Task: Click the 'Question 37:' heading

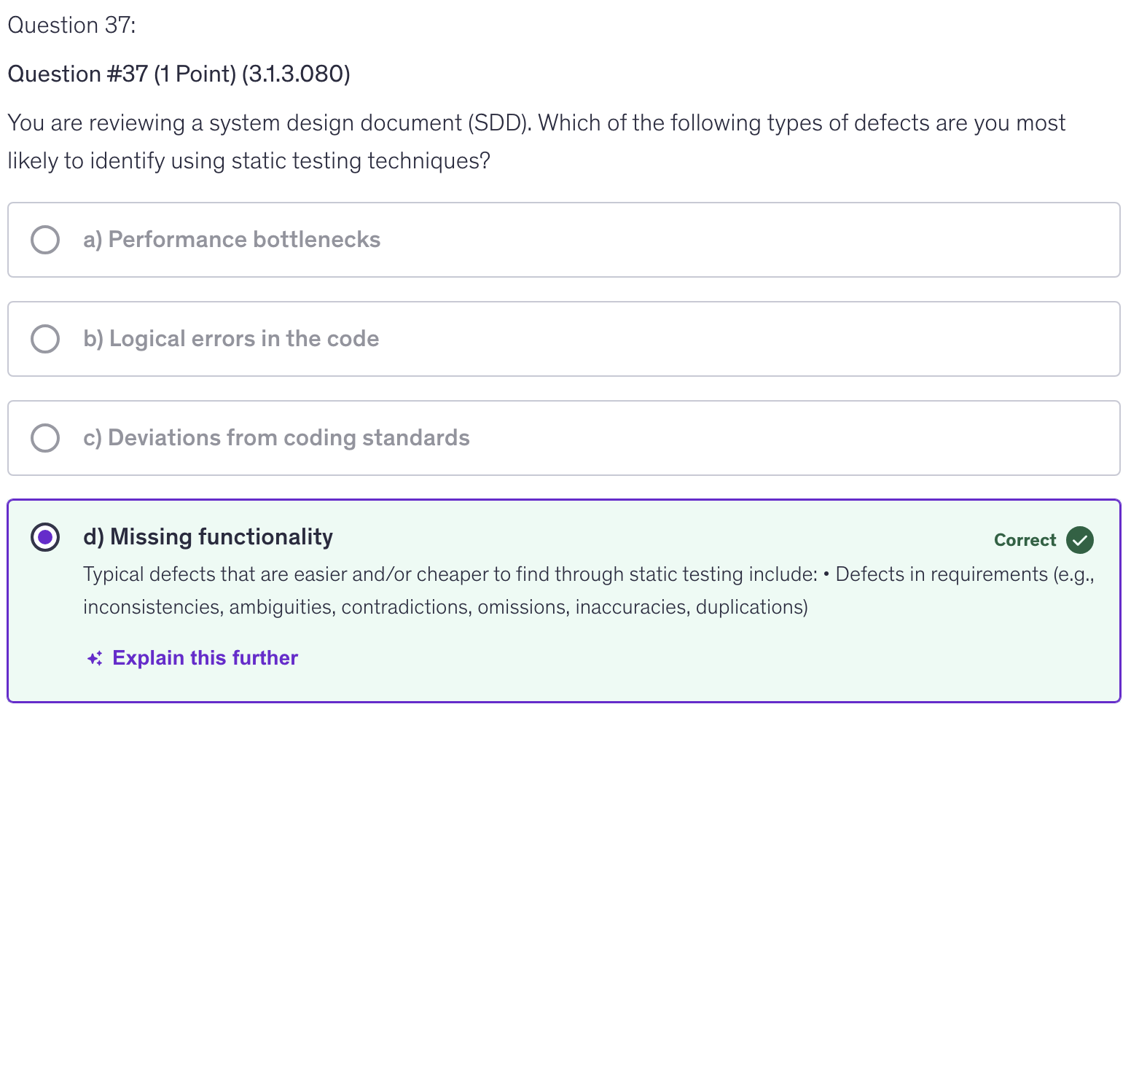Action: pyautogui.click(x=71, y=26)
